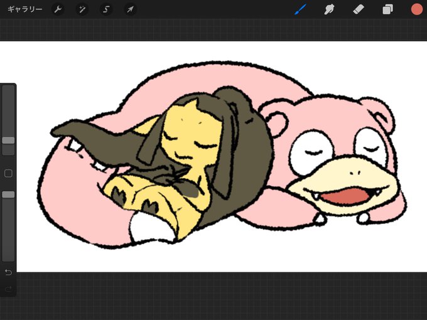Viewport: 427px width, 320px height.
Task: Open the Adjustments magic wand menu
Action: 82,9
